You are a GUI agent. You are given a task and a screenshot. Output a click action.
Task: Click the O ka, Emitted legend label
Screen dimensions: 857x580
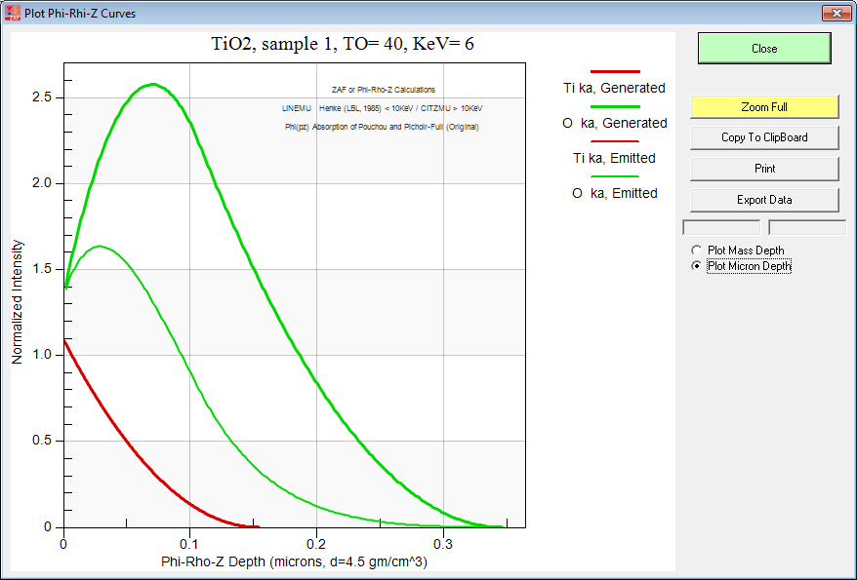(x=614, y=193)
